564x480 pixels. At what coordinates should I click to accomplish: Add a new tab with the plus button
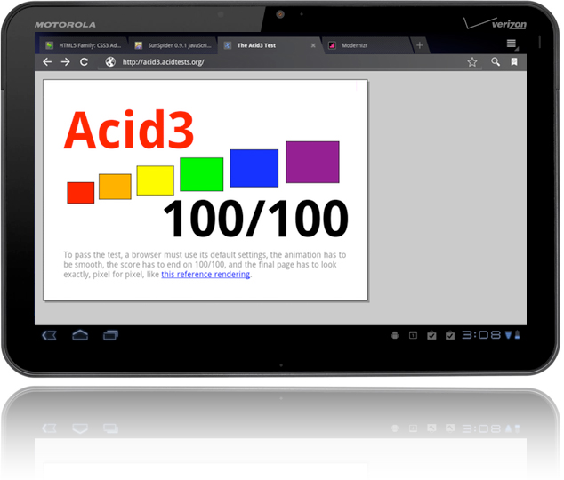pyautogui.click(x=421, y=45)
